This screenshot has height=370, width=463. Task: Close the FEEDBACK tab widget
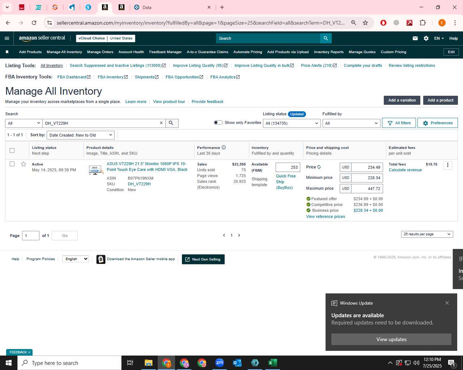[29, 352]
